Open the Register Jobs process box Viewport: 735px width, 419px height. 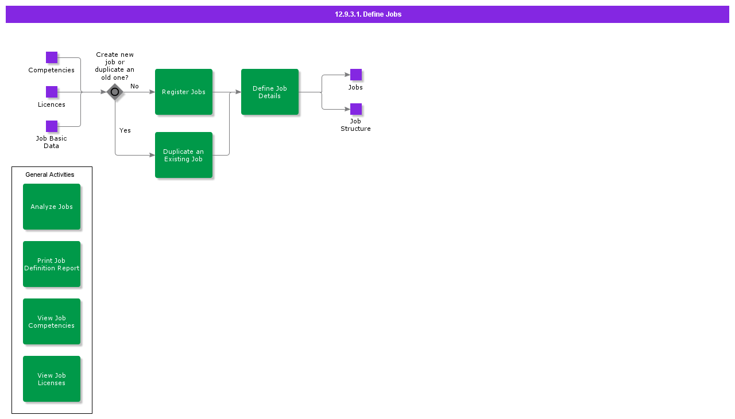pyautogui.click(x=184, y=92)
